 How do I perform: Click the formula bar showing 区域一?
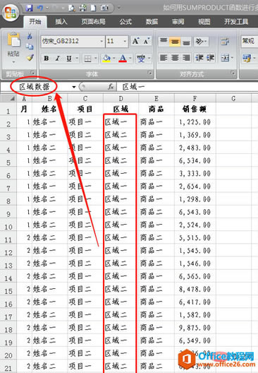pos(188,87)
